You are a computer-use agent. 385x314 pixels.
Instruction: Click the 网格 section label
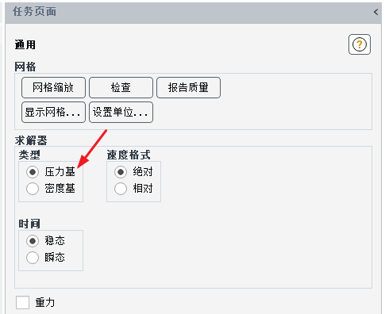pos(25,67)
